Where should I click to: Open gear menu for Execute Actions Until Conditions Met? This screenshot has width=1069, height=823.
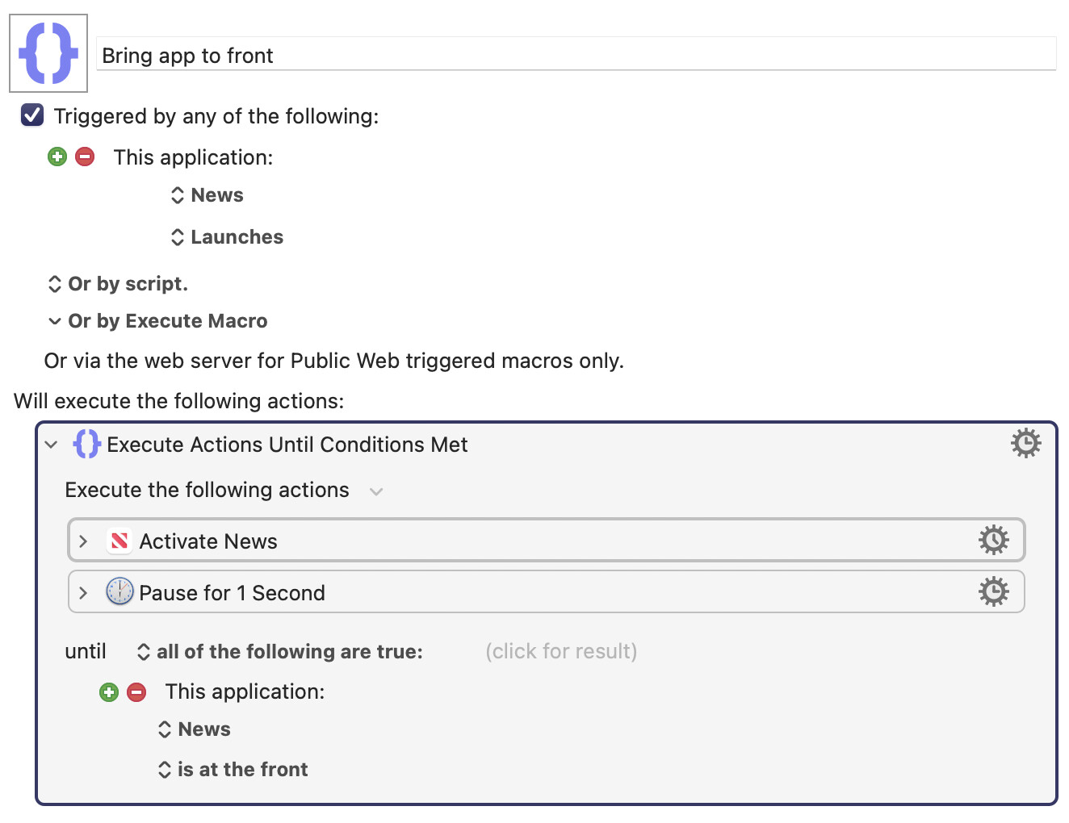1025,443
